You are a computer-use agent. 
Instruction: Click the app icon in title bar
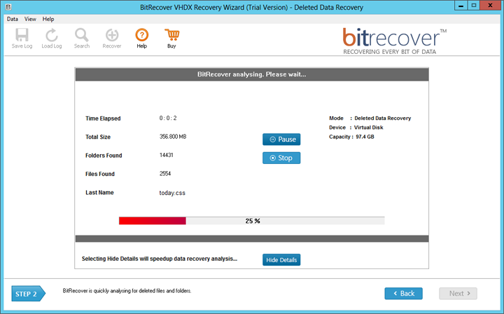click(x=8, y=6)
